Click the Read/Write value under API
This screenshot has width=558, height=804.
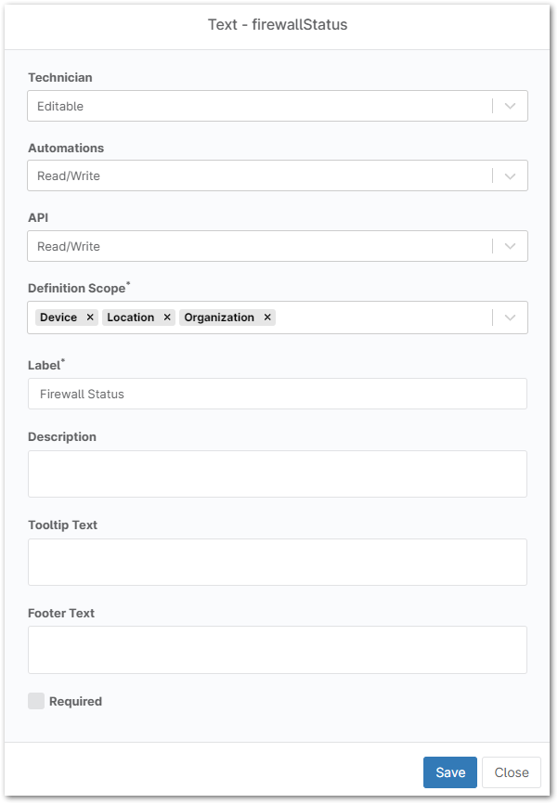(69, 246)
